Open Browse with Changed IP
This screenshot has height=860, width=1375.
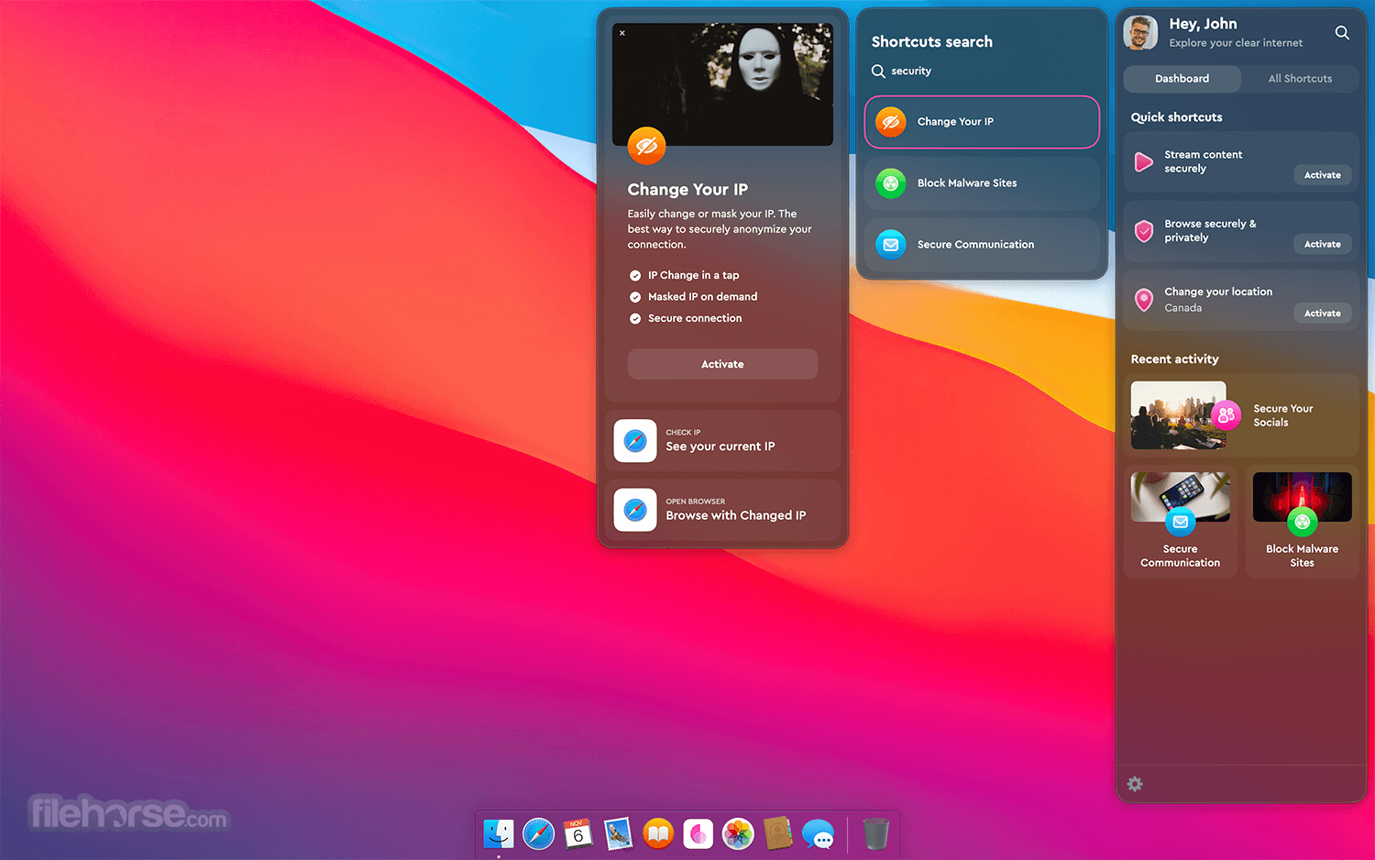722,510
